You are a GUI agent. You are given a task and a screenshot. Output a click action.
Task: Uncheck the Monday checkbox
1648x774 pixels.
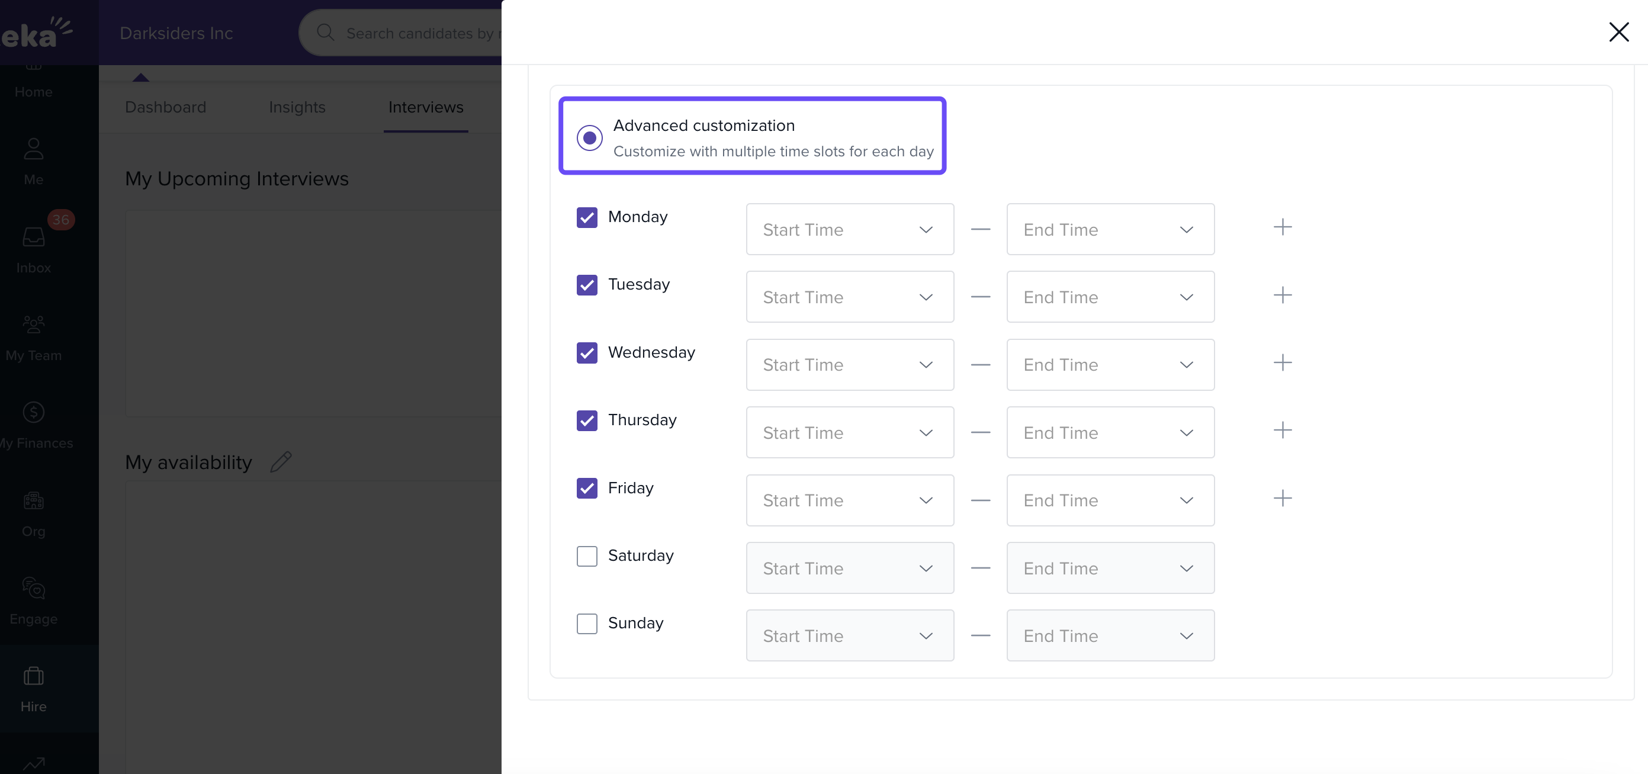[587, 217]
